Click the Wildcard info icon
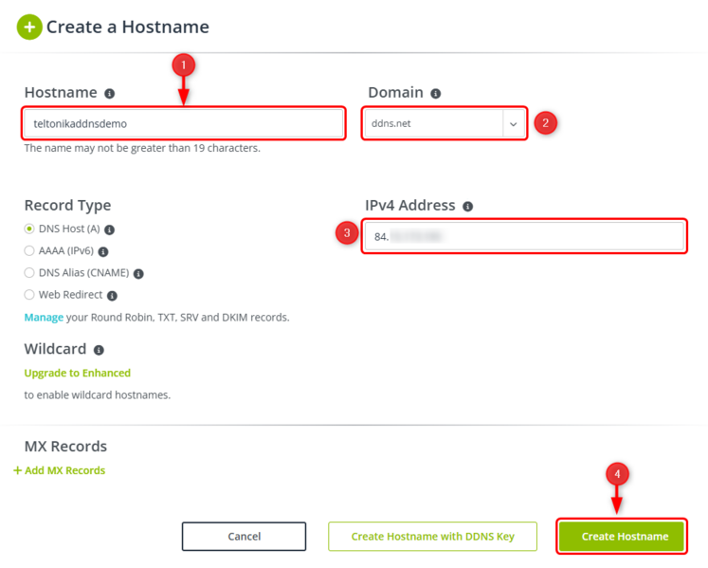 (100, 350)
